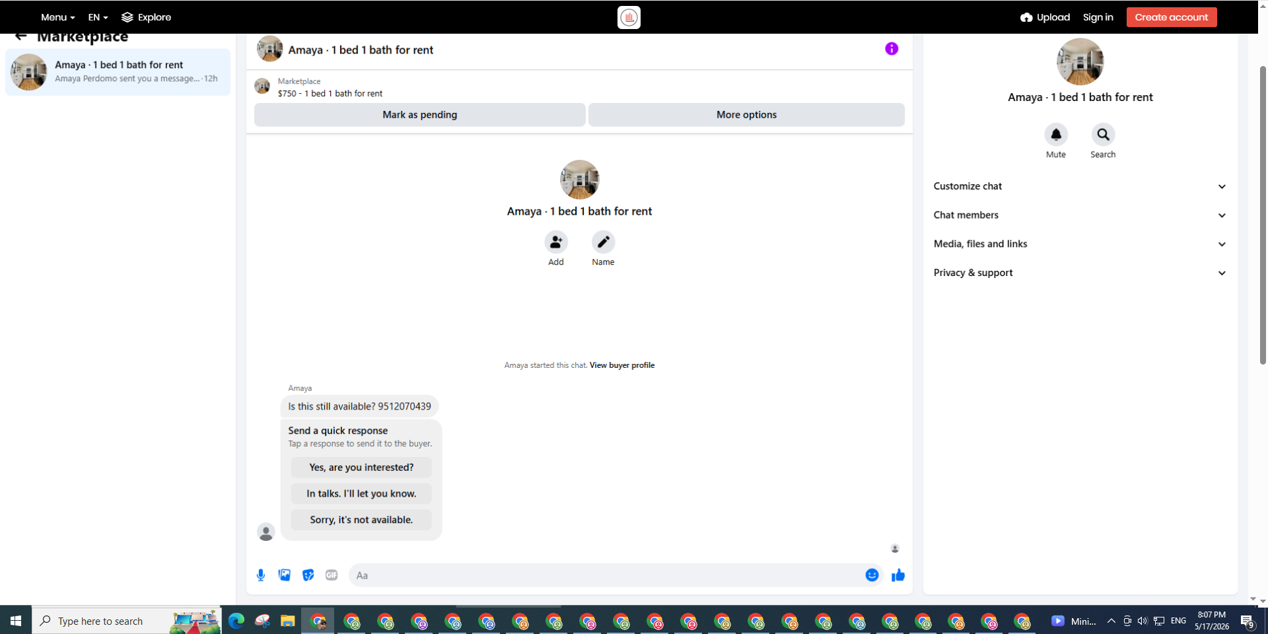
Task: Click the site logo in the top bar
Action: click(x=629, y=17)
